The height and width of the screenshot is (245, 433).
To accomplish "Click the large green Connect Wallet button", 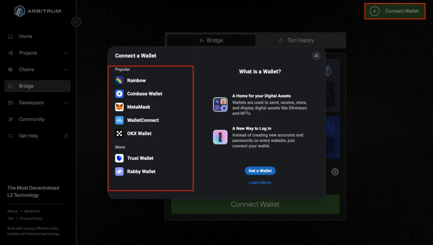I will point(255,204).
